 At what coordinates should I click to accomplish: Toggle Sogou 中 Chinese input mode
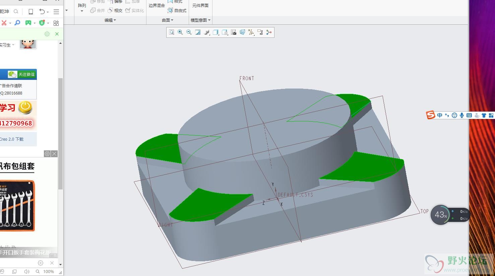click(x=440, y=115)
